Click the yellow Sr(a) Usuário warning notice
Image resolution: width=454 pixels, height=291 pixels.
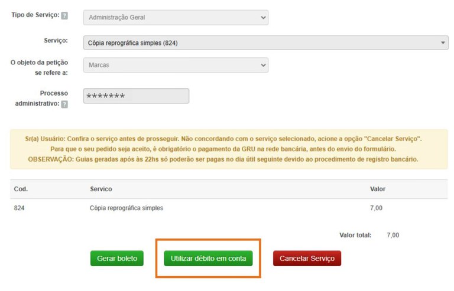(x=229, y=149)
